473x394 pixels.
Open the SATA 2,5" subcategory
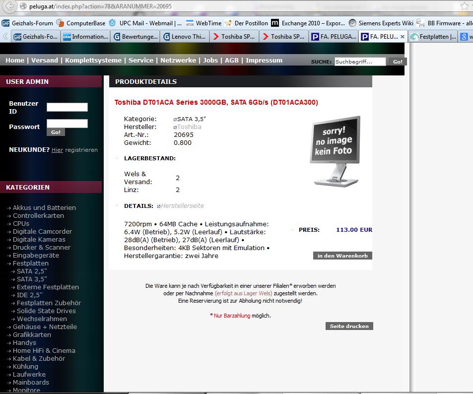pyautogui.click(x=32, y=271)
